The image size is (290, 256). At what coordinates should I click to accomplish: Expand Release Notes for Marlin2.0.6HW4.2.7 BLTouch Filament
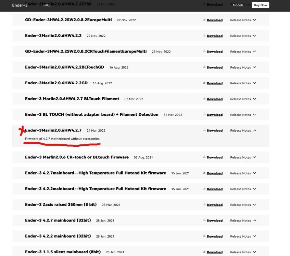[243, 99]
